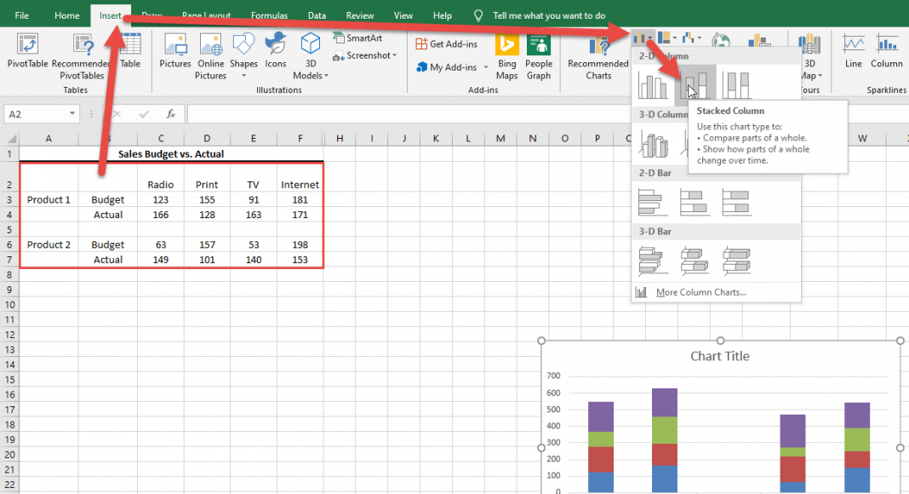The image size is (909, 494).
Task: Select the 2-D Clustered Bar chart
Action: point(652,202)
